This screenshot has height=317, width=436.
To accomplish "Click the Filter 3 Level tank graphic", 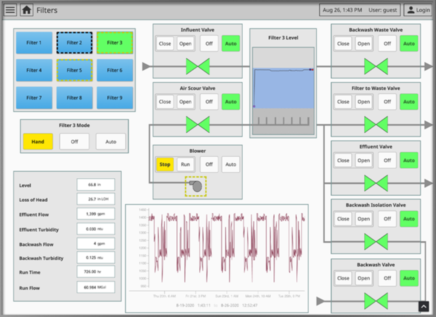I will [283, 91].
